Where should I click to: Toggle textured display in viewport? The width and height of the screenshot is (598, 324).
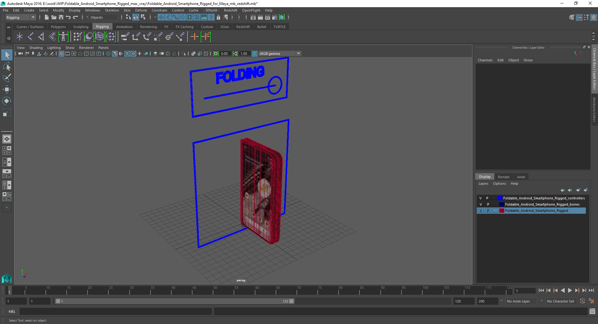(x=133, y=54)
